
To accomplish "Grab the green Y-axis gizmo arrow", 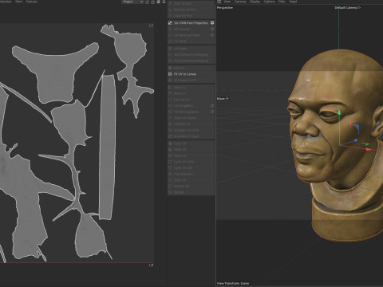I will [x=339, y=112].
